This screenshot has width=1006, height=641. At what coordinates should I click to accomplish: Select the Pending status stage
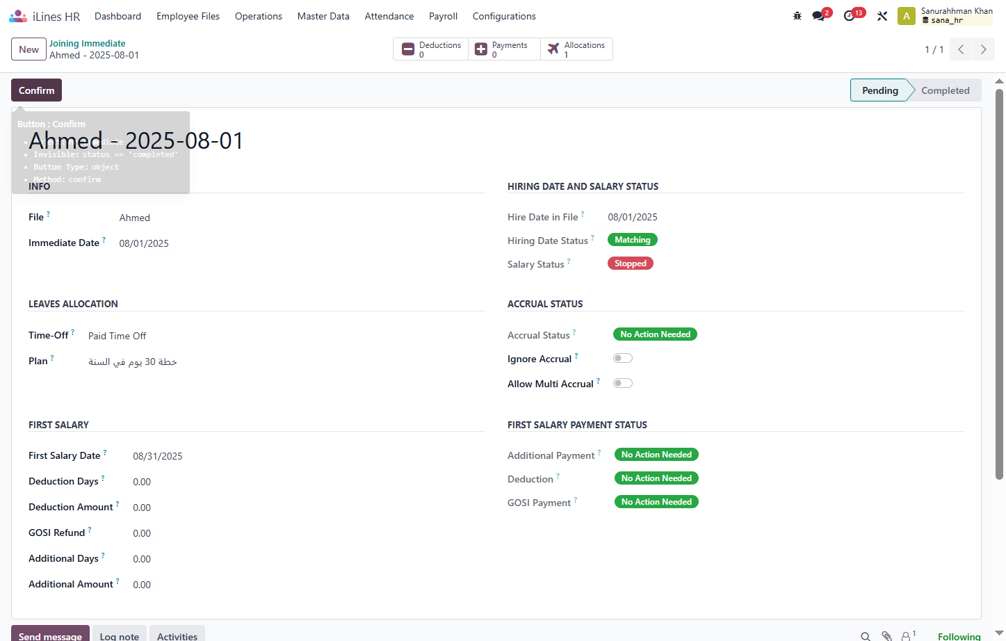click(879, 90)
